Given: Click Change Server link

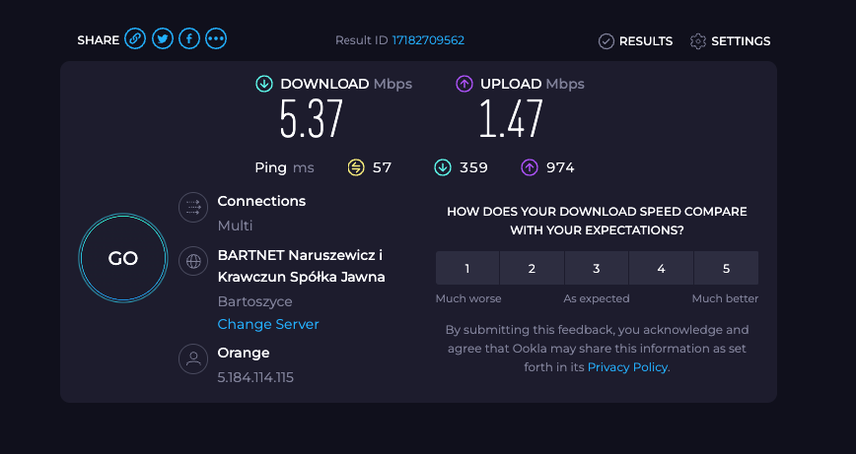Looking at the screenshot, I should pos(268,324).
